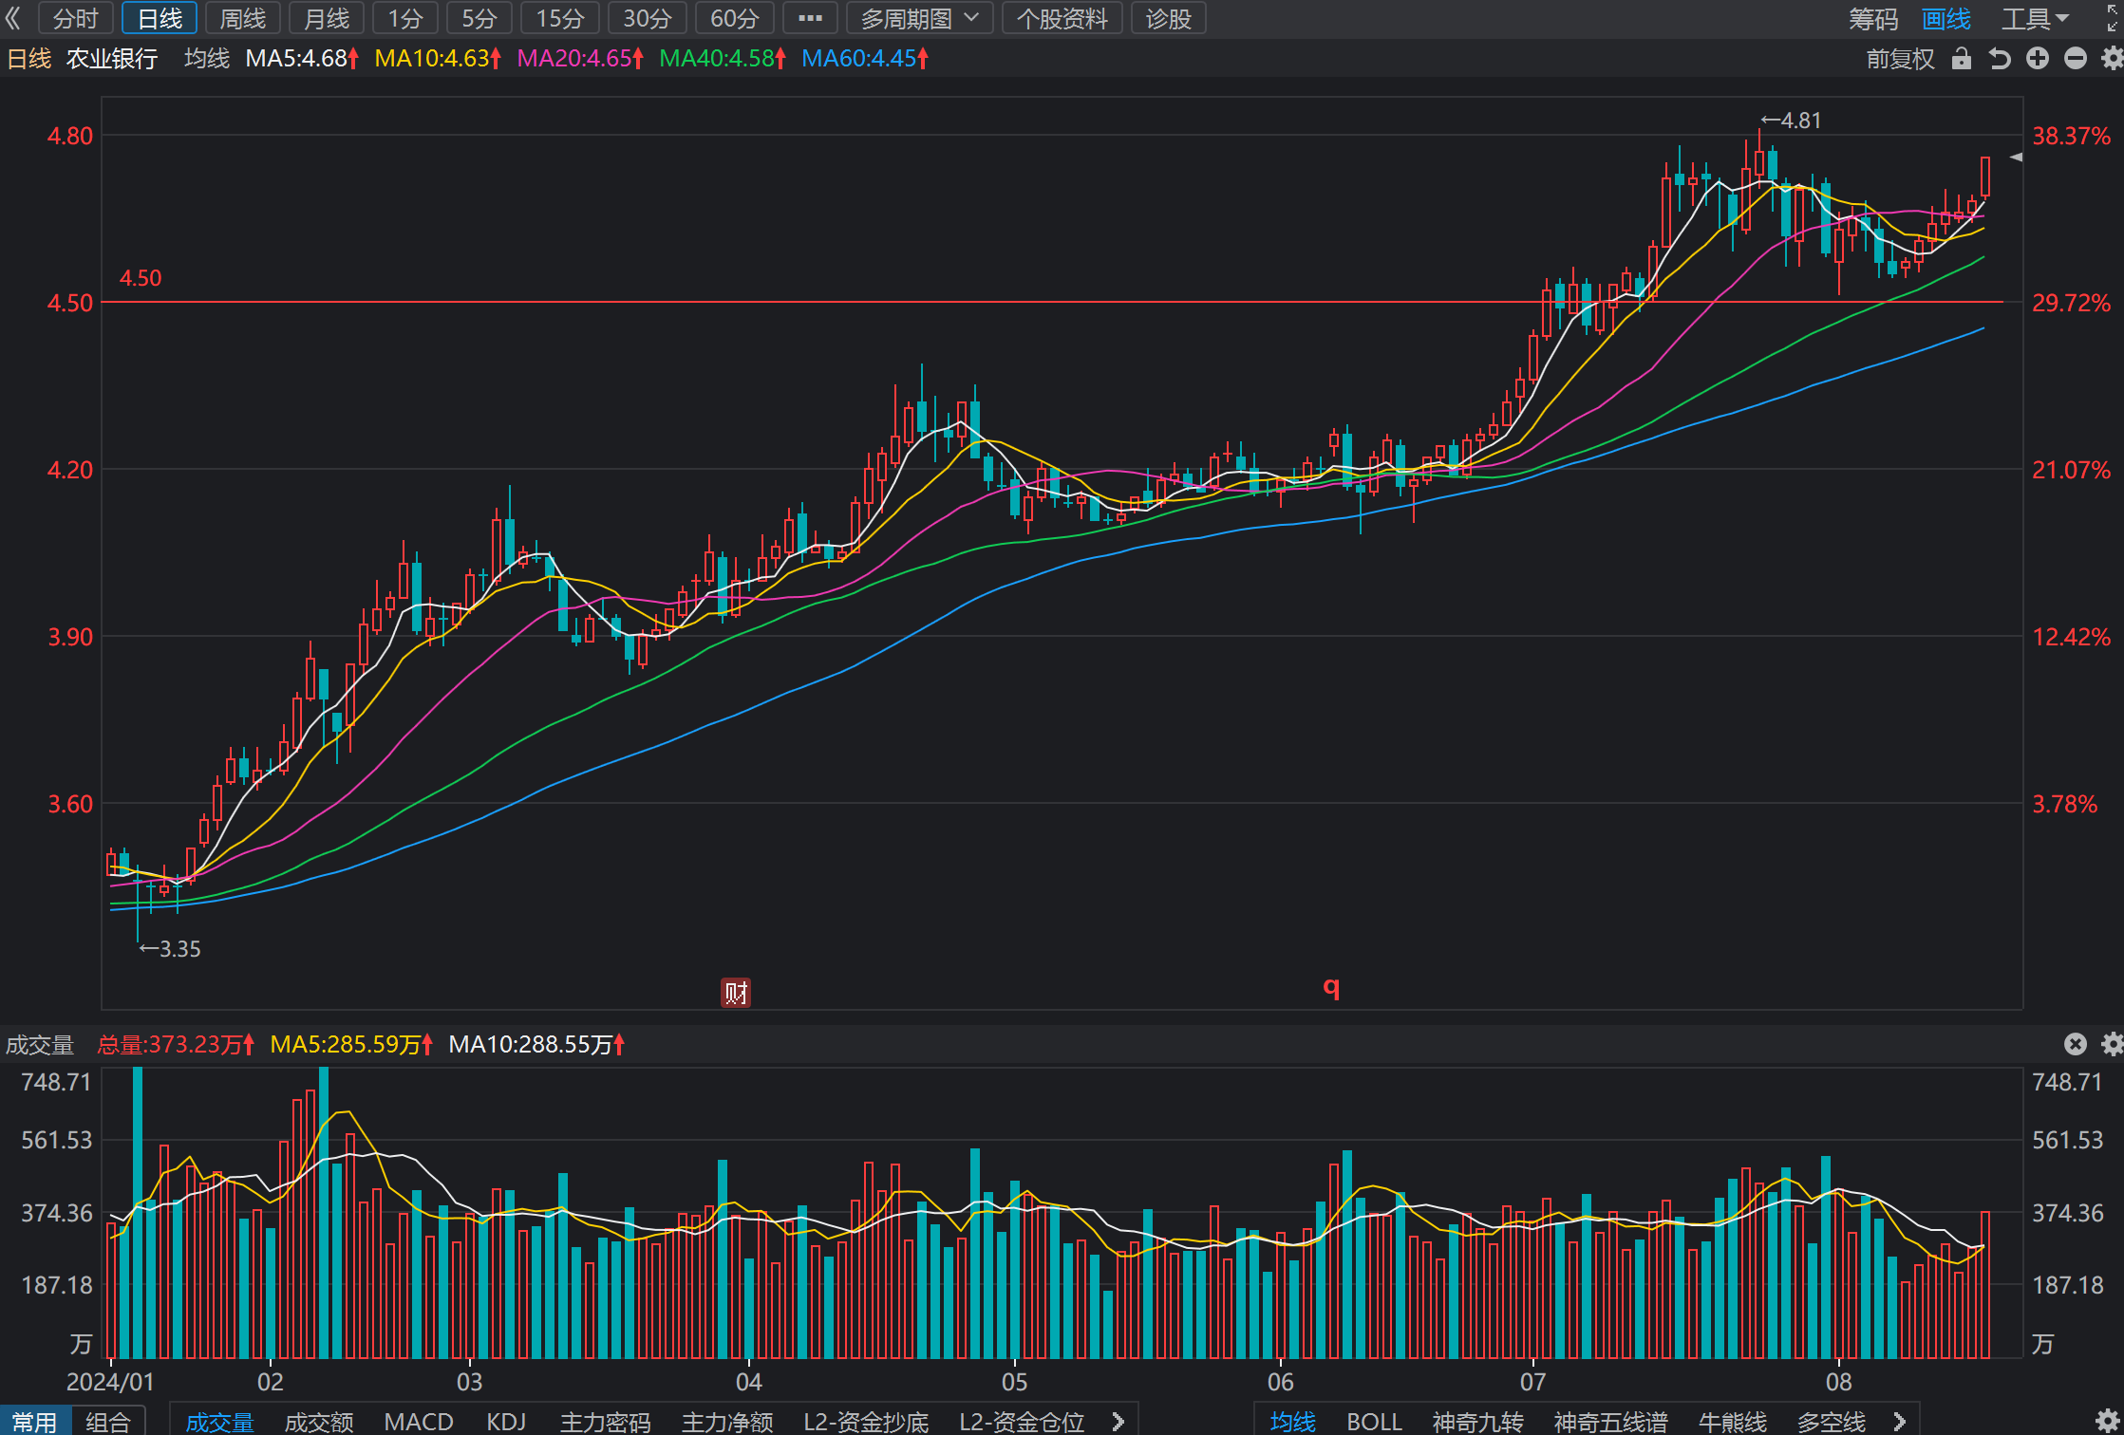
Task: Click the MA5:4.68 moving average label
Action: (302, 59)
